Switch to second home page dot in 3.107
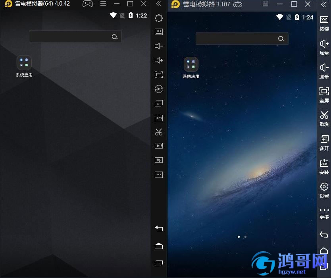The height and width of the screenshot is (278, 331). click(245, 237)
